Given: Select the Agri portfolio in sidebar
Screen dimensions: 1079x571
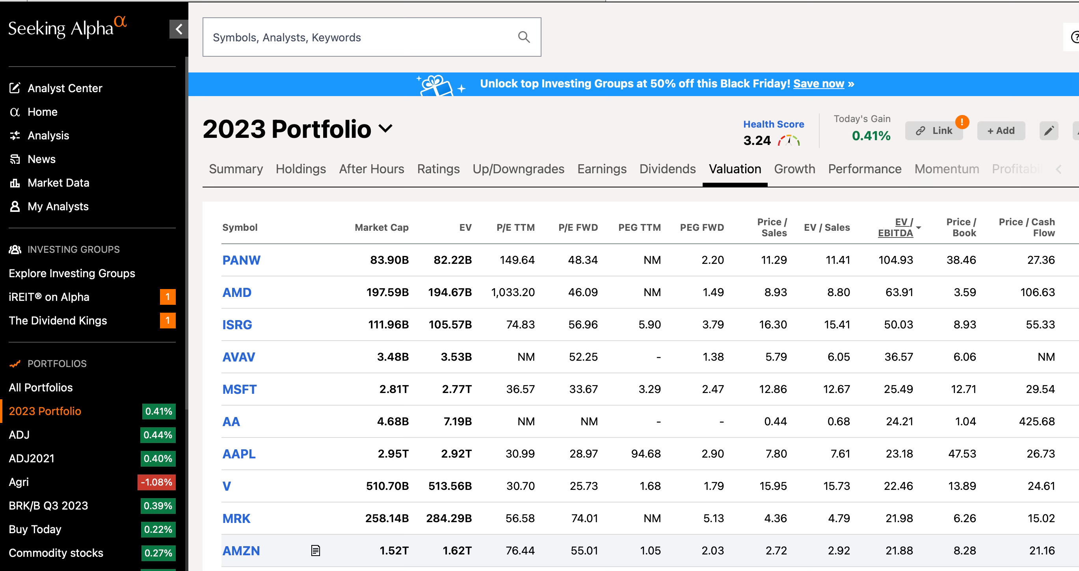Looking at the screenshot, I should [19, 482].
